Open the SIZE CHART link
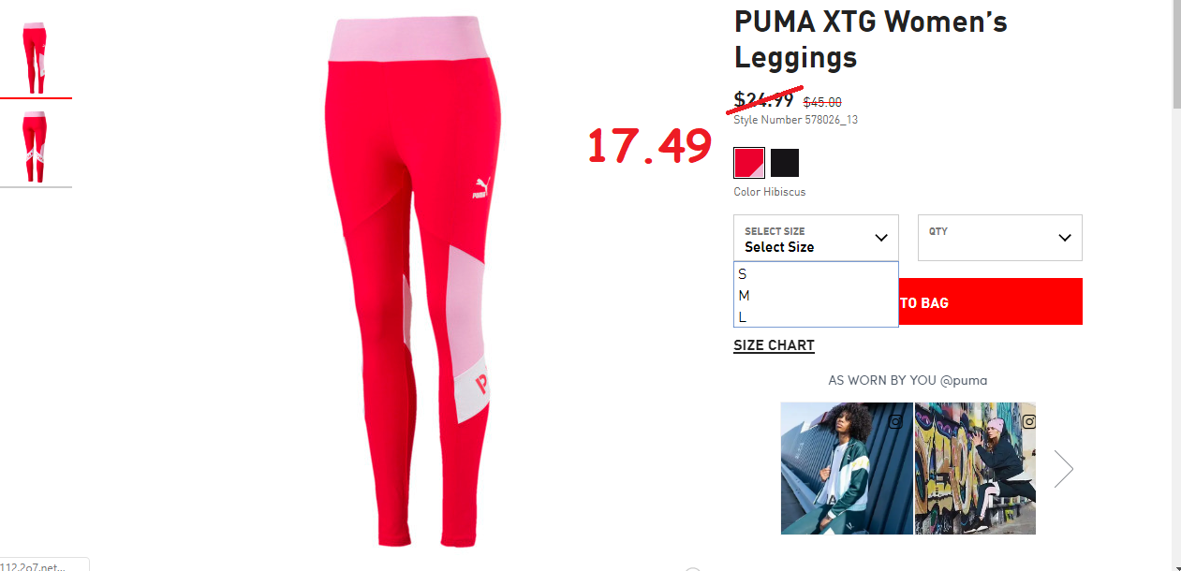This screenshot has width=1181, height=571. 774,345
